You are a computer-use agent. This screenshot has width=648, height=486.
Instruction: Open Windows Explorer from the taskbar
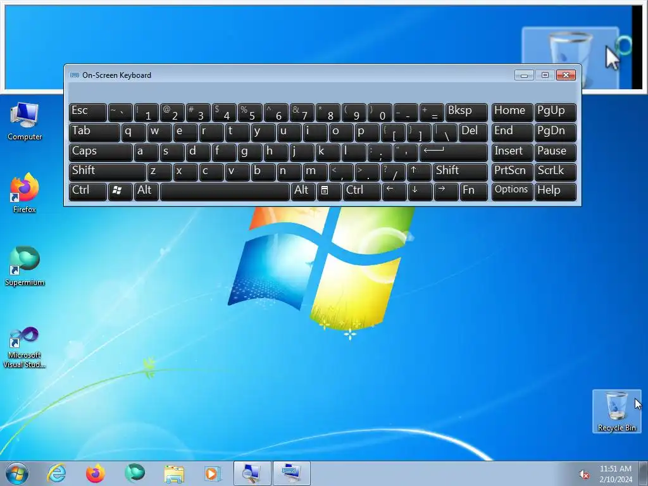(x=174, y=473)
